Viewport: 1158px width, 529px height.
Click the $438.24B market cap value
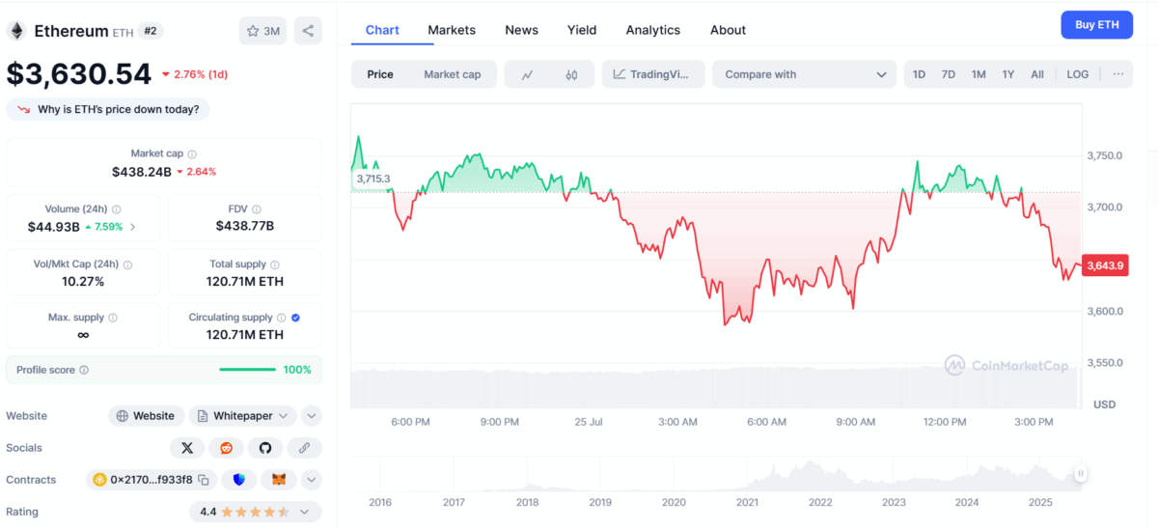coord(142,172)
